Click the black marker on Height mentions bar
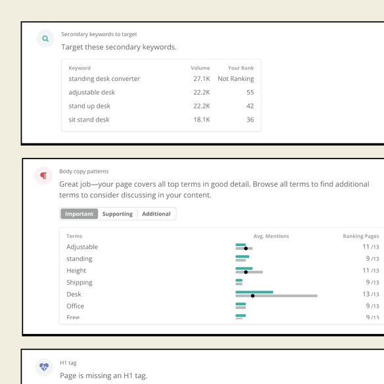 (246, 272)
